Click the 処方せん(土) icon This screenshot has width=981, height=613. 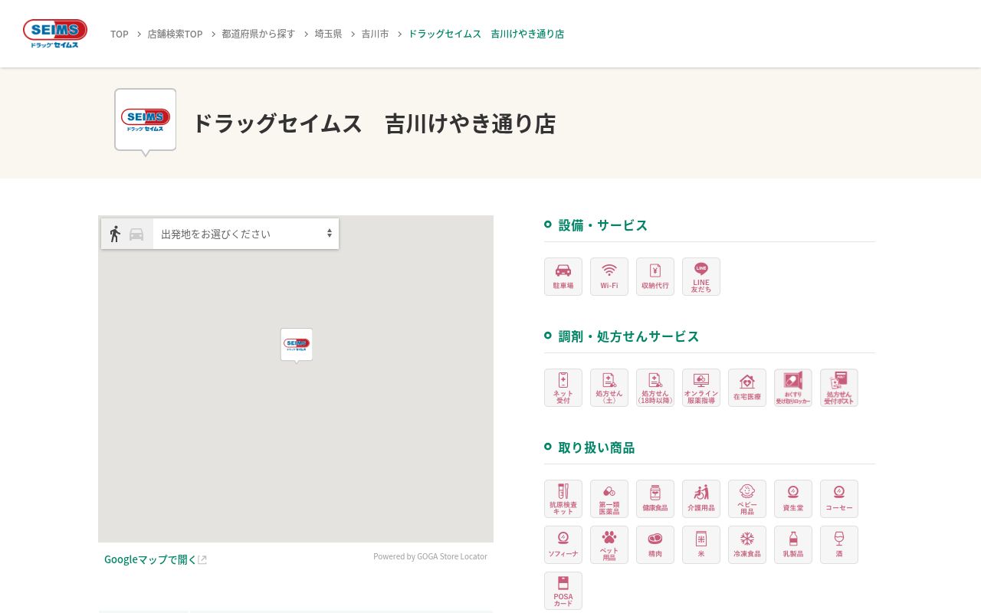click(x=609, y=388)
